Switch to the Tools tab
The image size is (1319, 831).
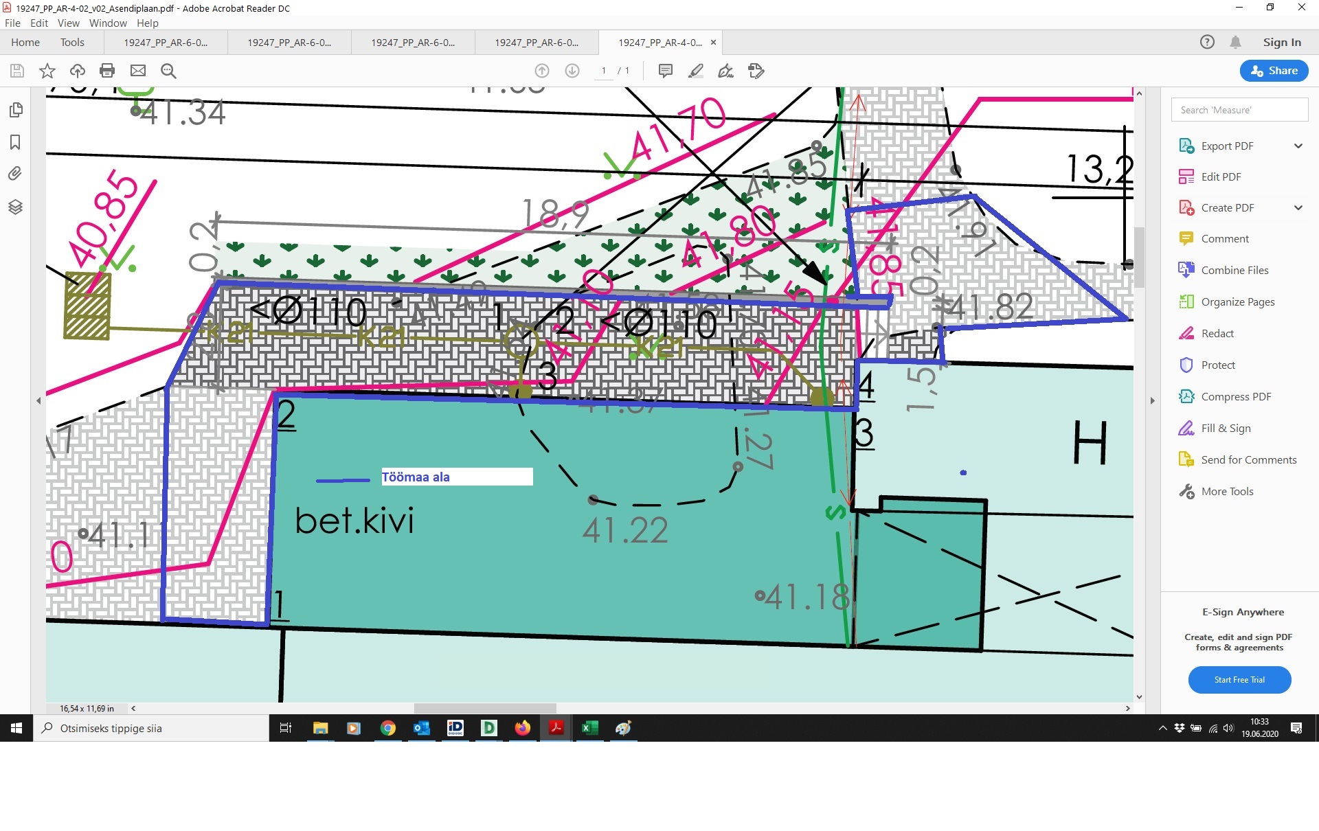(x=72, y=43)
